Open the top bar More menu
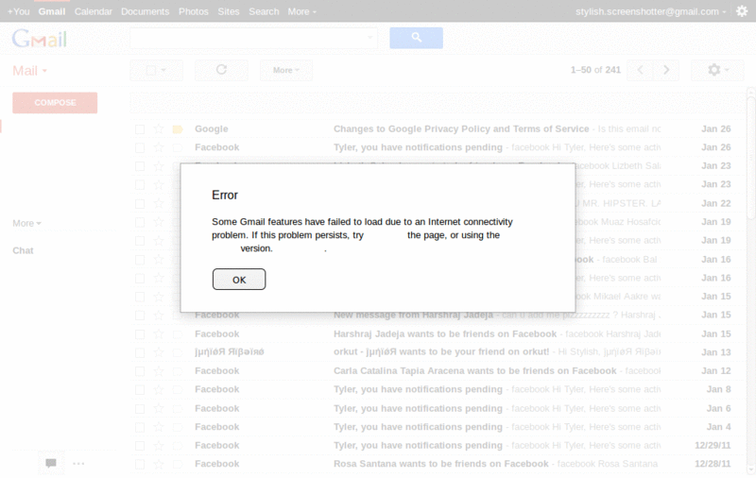 301,11
